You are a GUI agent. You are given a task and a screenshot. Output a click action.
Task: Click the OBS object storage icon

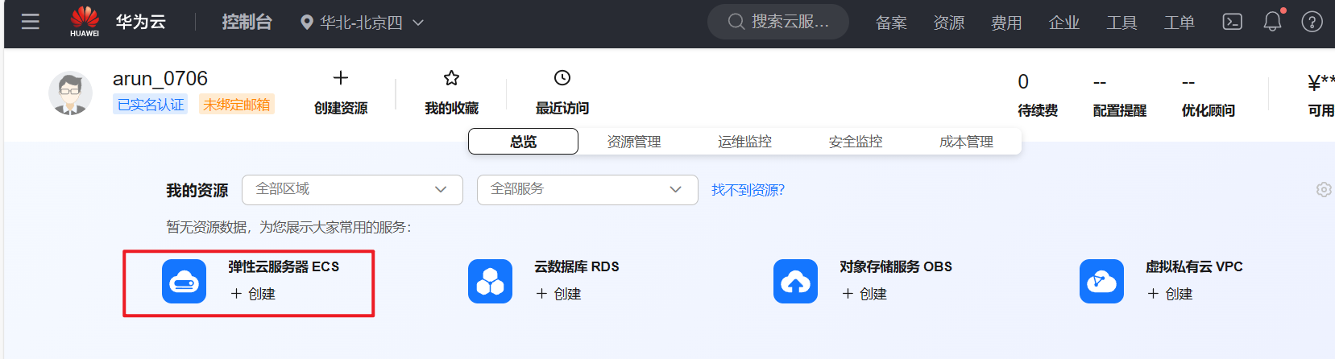(795, 282)
